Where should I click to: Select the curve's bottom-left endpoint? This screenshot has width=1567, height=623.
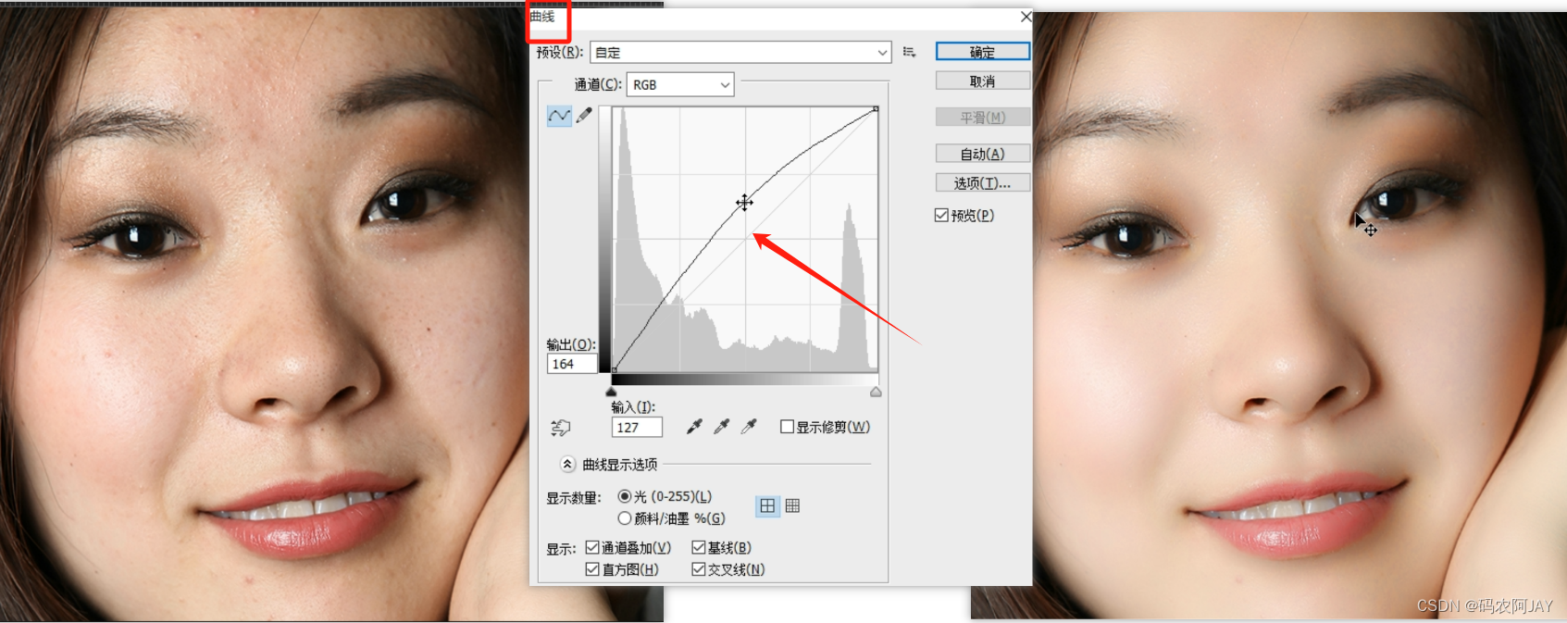tap(614, 369)
